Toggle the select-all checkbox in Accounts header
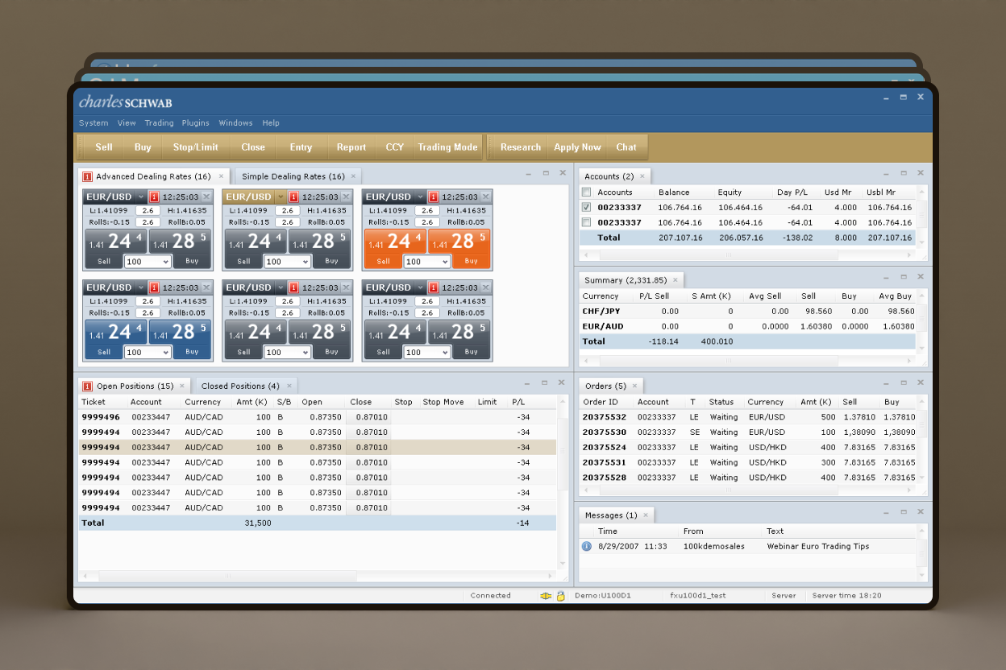The image size is (1006, 670). click(x=586, y=192)
